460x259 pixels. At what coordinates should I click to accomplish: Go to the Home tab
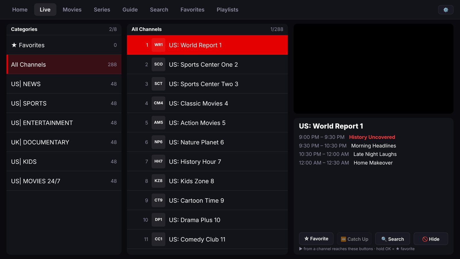click(20, 10)
